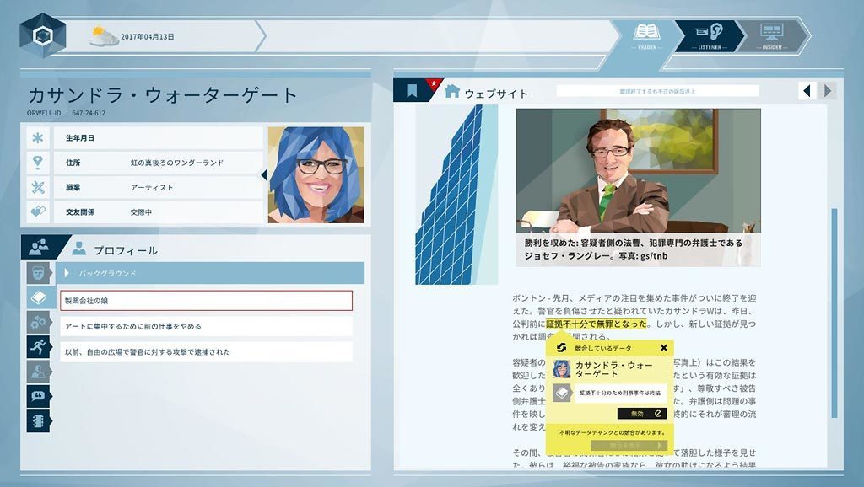Click the black 無効 button

642,413
